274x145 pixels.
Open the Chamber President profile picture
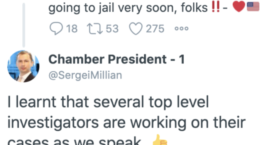point(23,67)
